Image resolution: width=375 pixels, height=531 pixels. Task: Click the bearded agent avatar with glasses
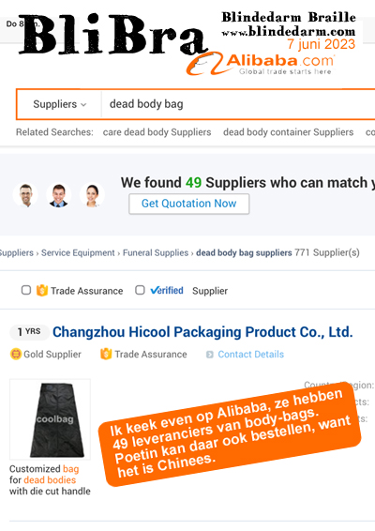pos(25,195)
